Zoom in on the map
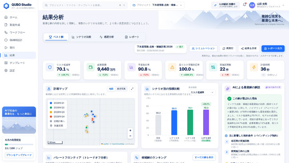This screenshot has height=163, width=289. pos(130,130)
